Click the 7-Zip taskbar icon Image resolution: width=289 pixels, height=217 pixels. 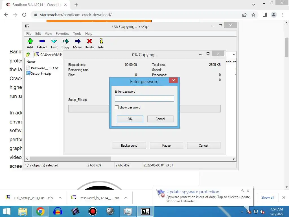(145, 211)
